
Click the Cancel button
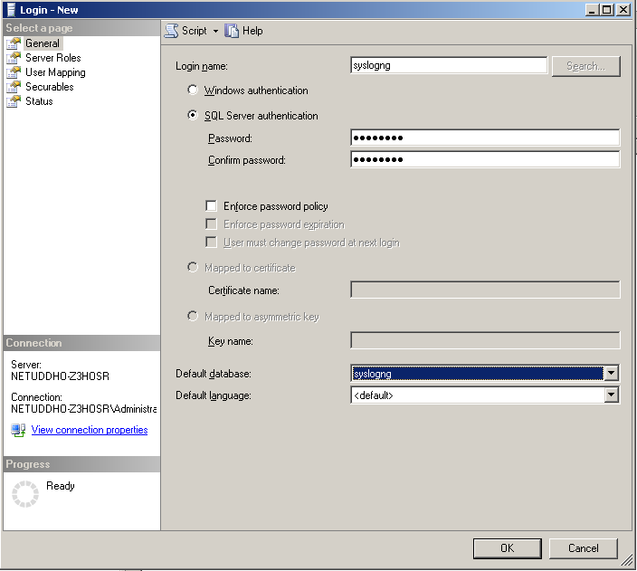coord(583,548)
